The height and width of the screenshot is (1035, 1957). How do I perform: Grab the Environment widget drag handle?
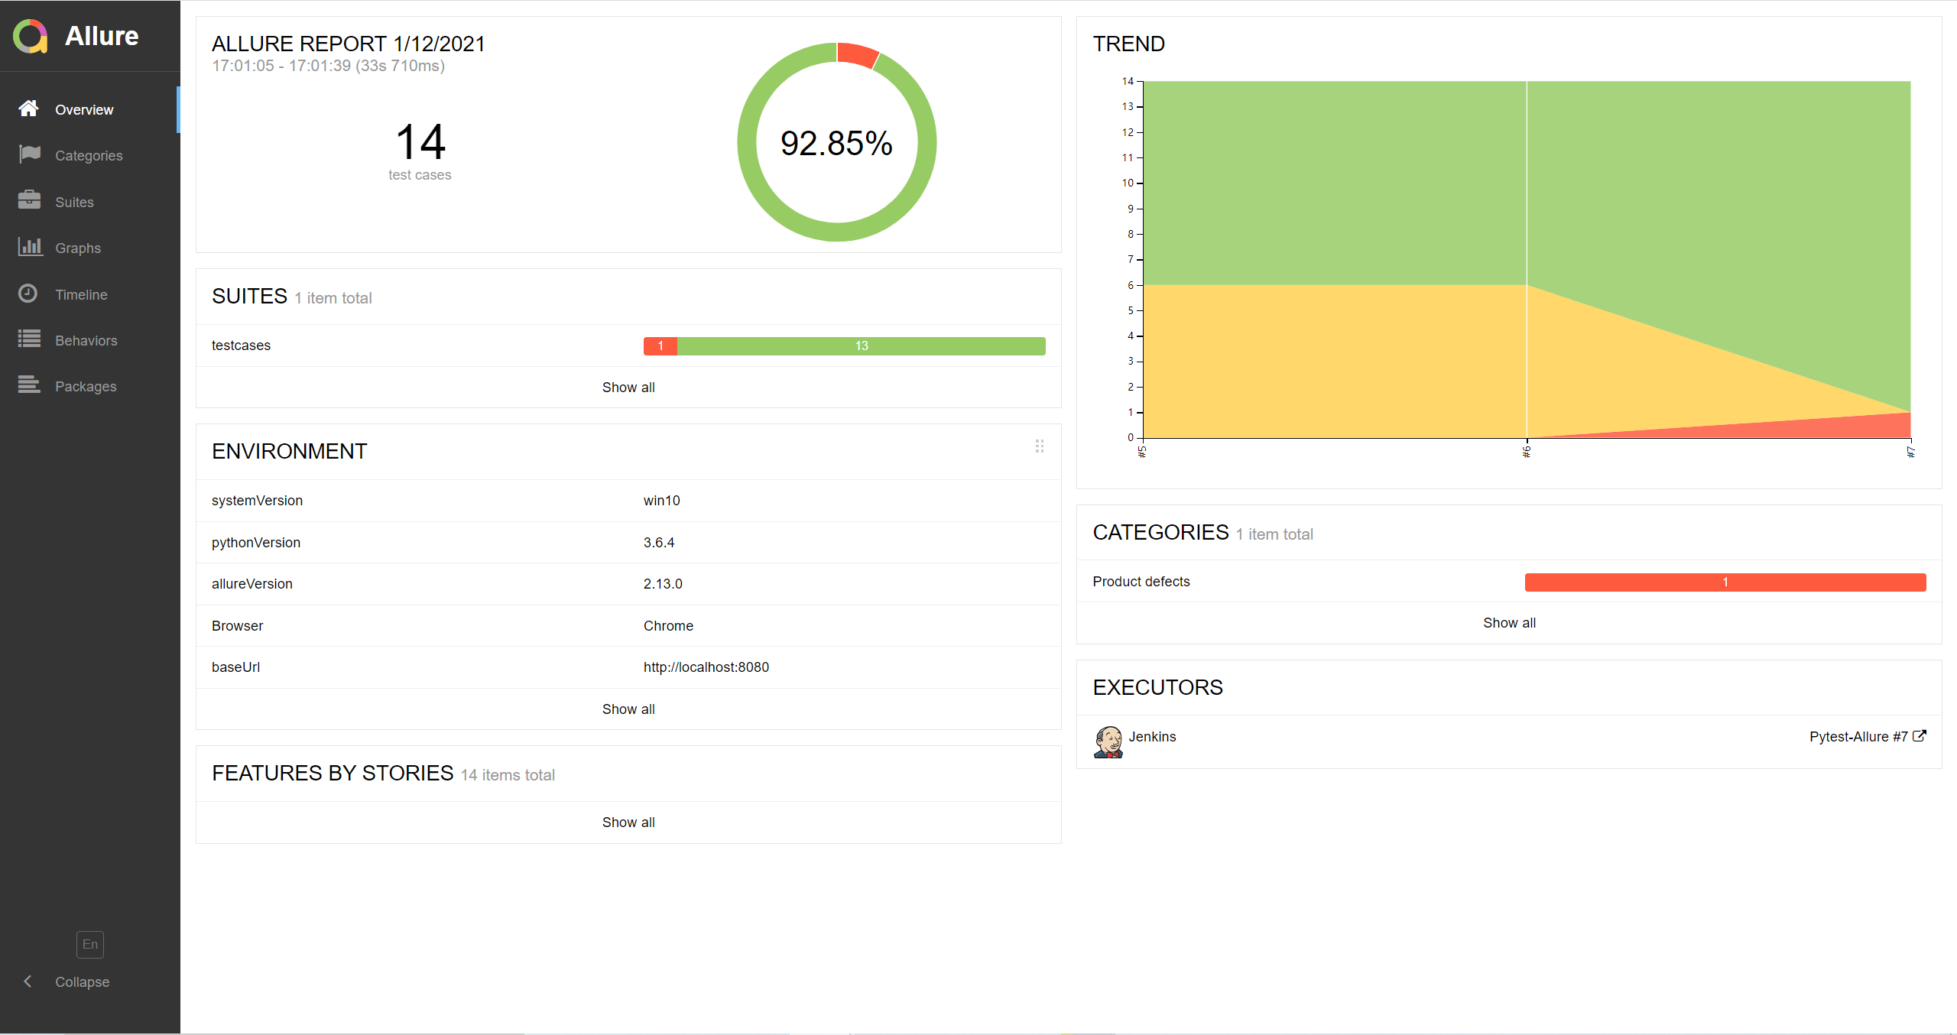(1039, 446)
